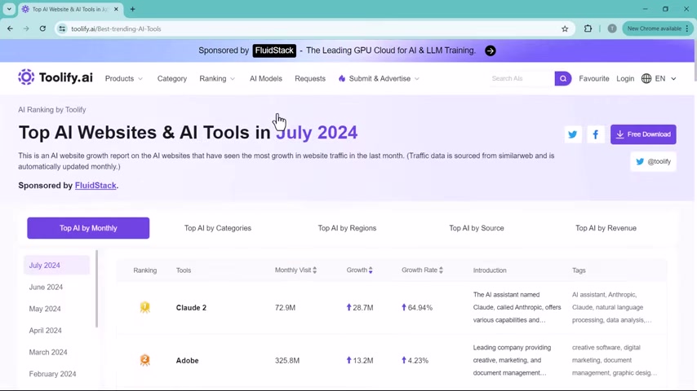Switch to Top AI by Regions tab
The height and width of the screenshot is (391, 697).
[347, 228]
